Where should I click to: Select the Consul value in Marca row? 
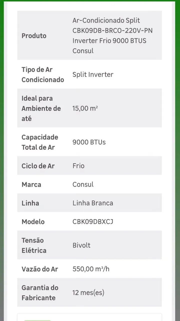(x=83, y=185)
